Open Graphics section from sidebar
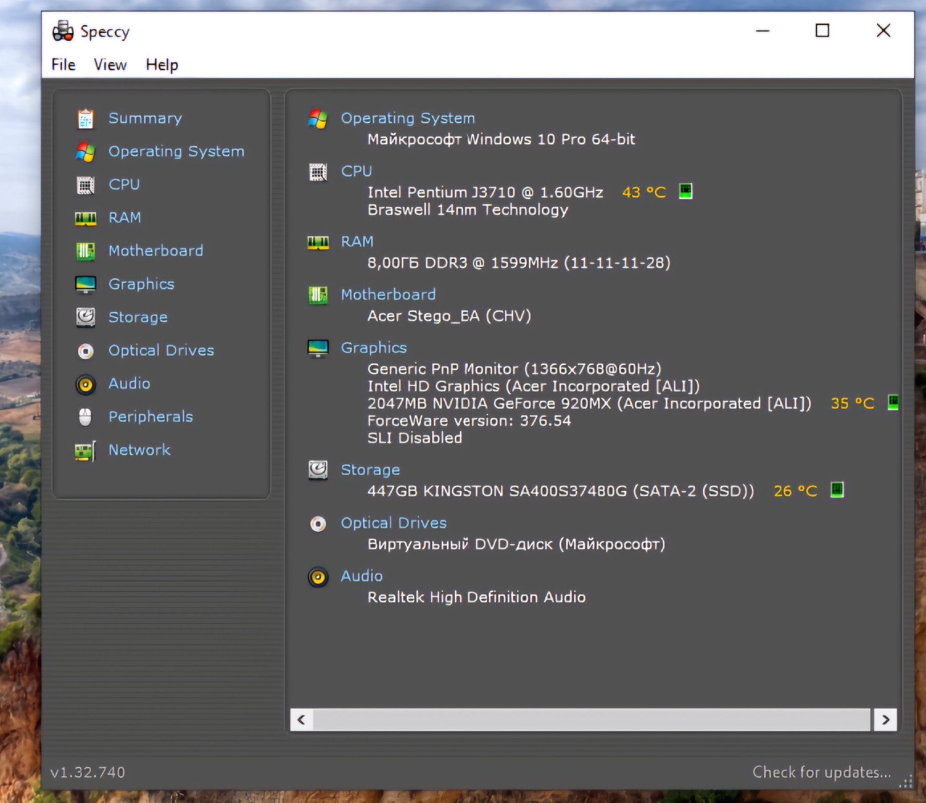The image size is (926, 803). (141, 284)
